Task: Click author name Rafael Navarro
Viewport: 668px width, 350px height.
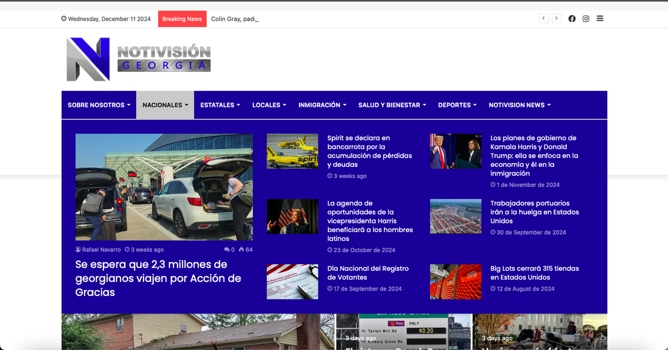Action: point(101,250)
